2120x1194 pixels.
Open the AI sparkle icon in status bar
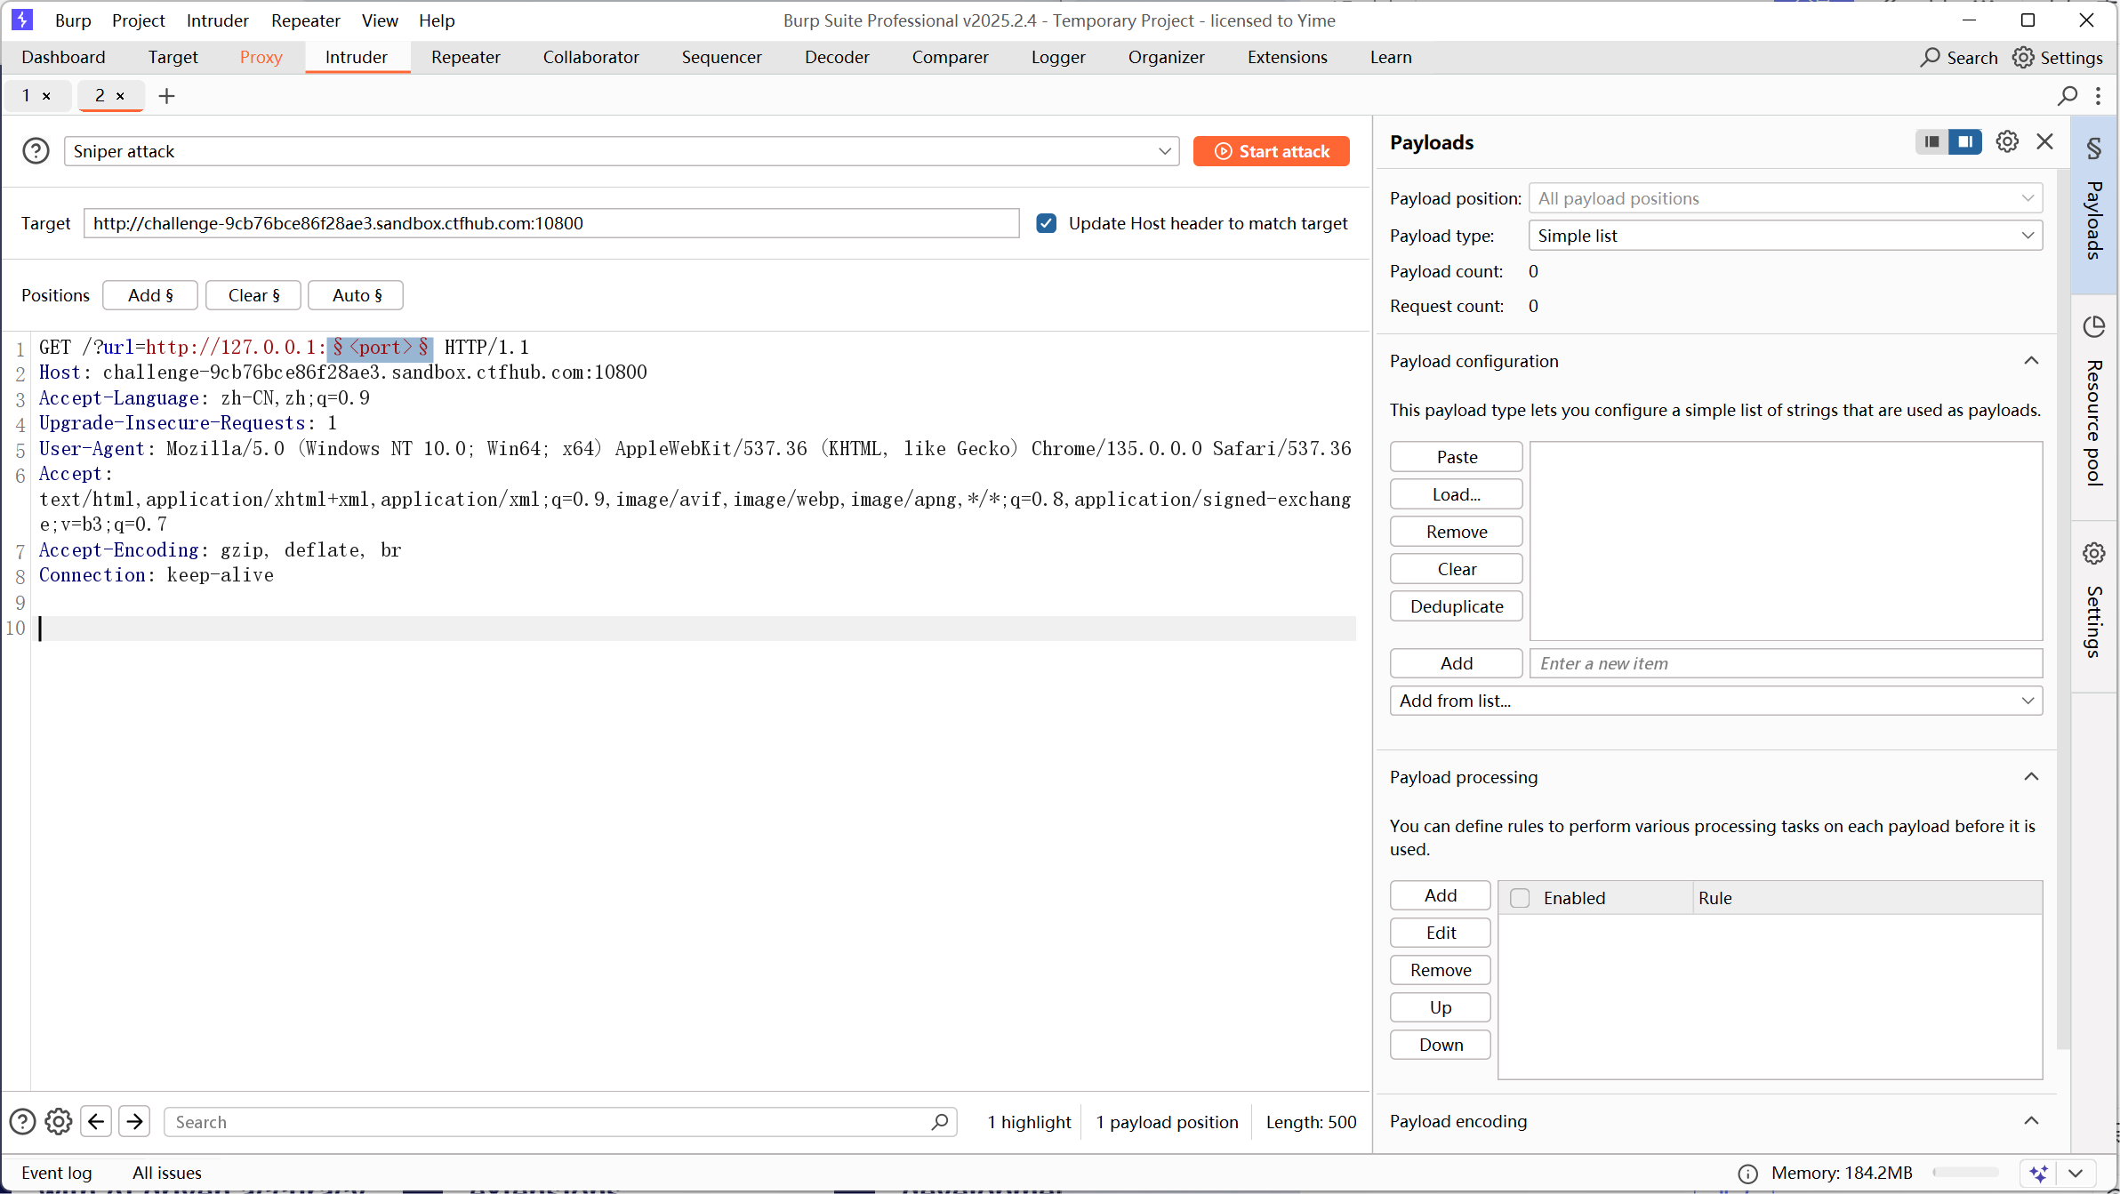click(2039, 1173)
